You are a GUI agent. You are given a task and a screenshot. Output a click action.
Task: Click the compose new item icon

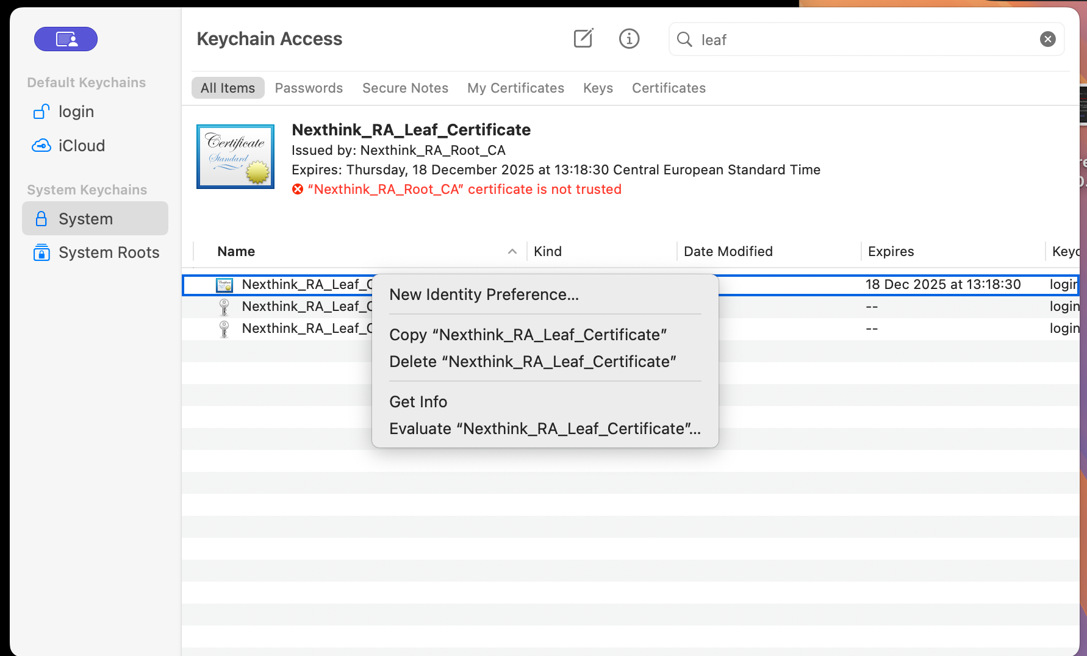[583, 39]
